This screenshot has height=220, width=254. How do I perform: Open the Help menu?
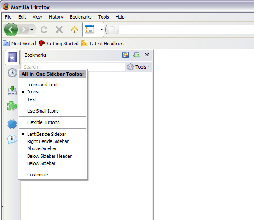pyautogui.click(x=120, y=17)
